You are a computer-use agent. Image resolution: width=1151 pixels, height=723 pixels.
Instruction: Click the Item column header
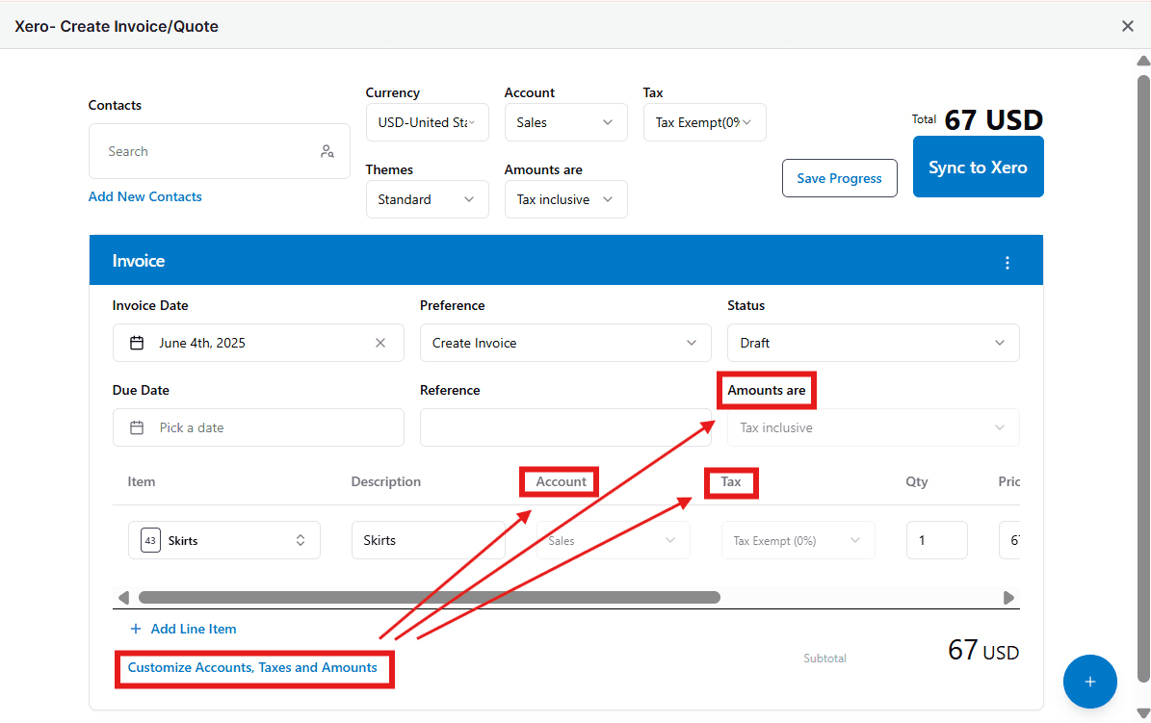[x=141, y=481]
